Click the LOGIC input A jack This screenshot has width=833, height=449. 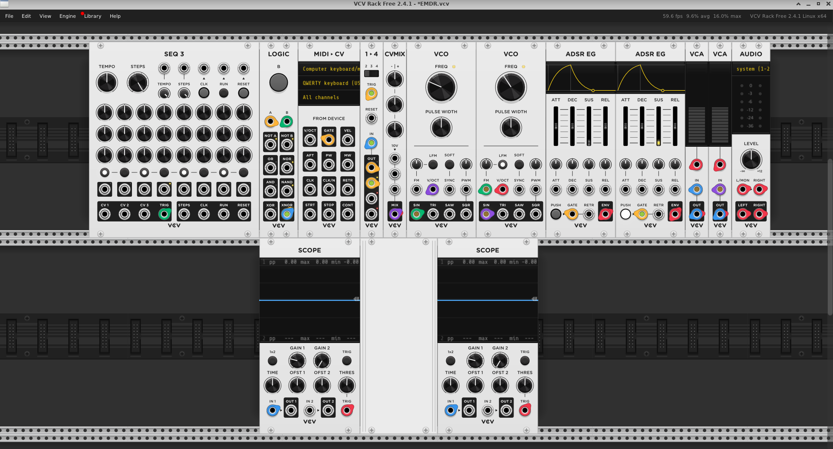tap(270, 121)
